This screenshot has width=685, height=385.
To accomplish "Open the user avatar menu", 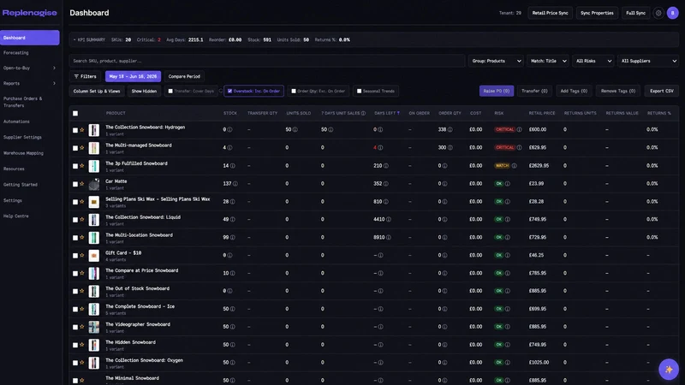I will (672, 13).
